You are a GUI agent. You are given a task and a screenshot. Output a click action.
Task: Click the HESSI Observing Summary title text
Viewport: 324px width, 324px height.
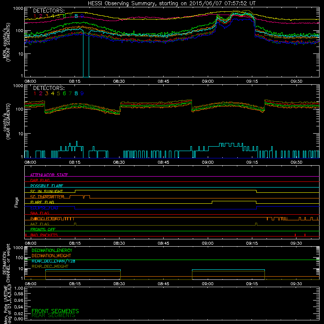point(172,4)
